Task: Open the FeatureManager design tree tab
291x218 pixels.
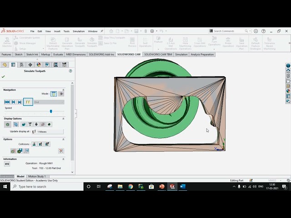Action: [x=5, y=64]
